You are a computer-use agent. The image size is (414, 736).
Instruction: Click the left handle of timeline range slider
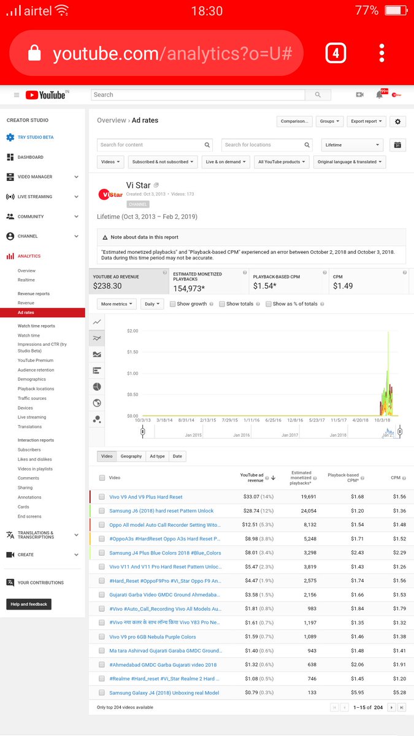tap(143, 431)
